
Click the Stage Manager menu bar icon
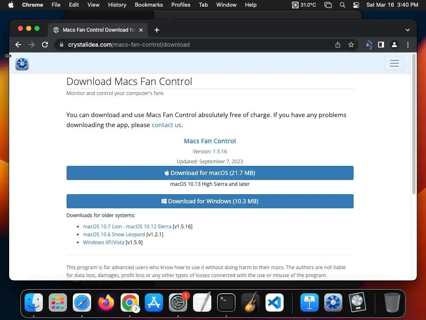pos(328,5)
